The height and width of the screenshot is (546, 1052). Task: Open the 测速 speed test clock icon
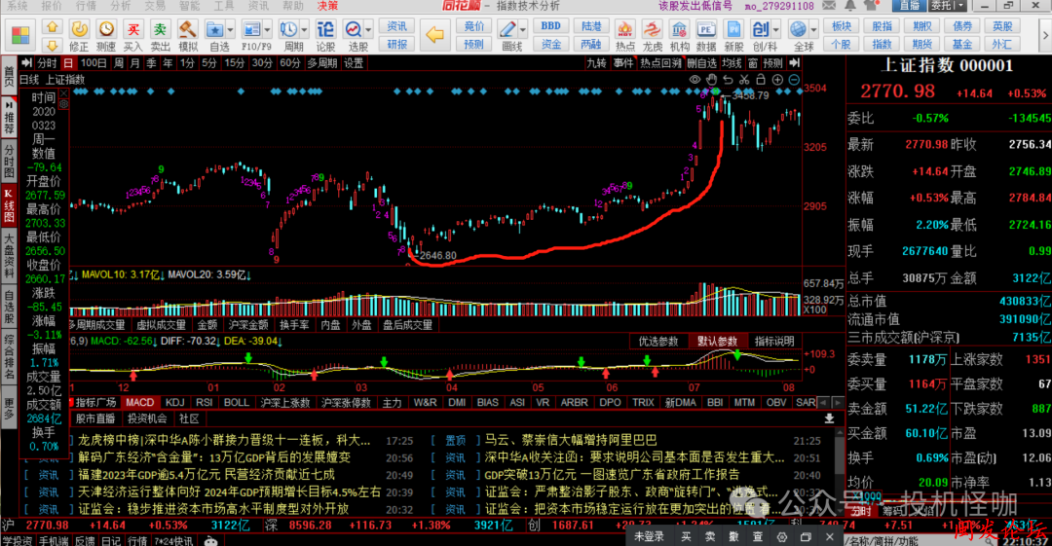(x=106, y=29)
